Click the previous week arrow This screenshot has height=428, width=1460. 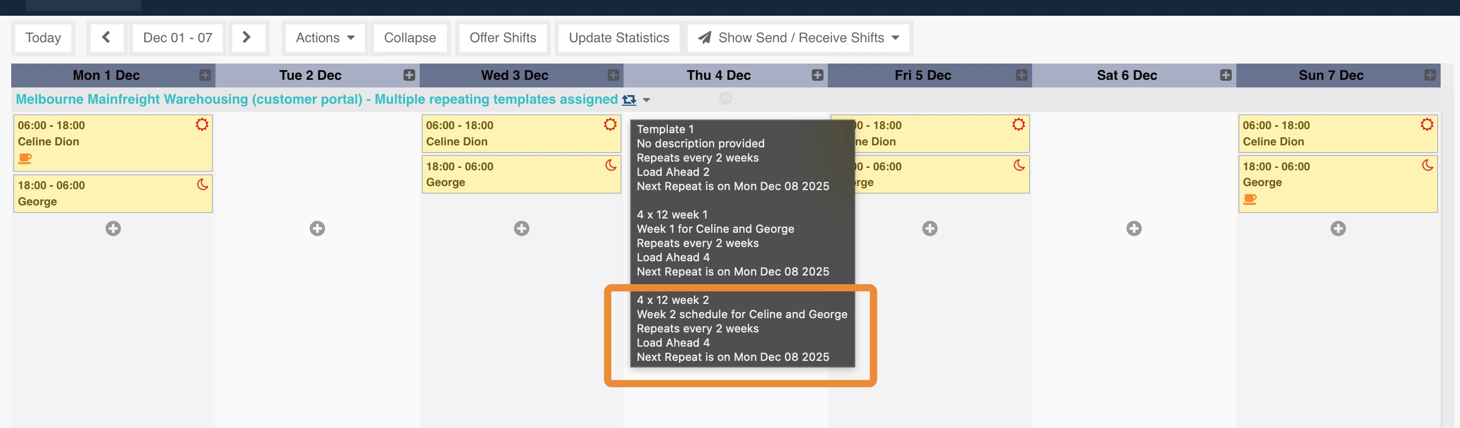pos(106,38)
